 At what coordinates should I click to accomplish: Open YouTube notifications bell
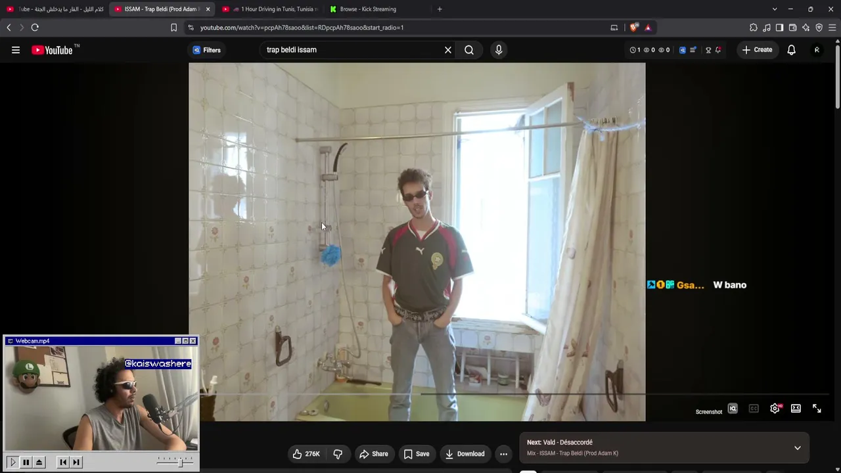[792, 50]
